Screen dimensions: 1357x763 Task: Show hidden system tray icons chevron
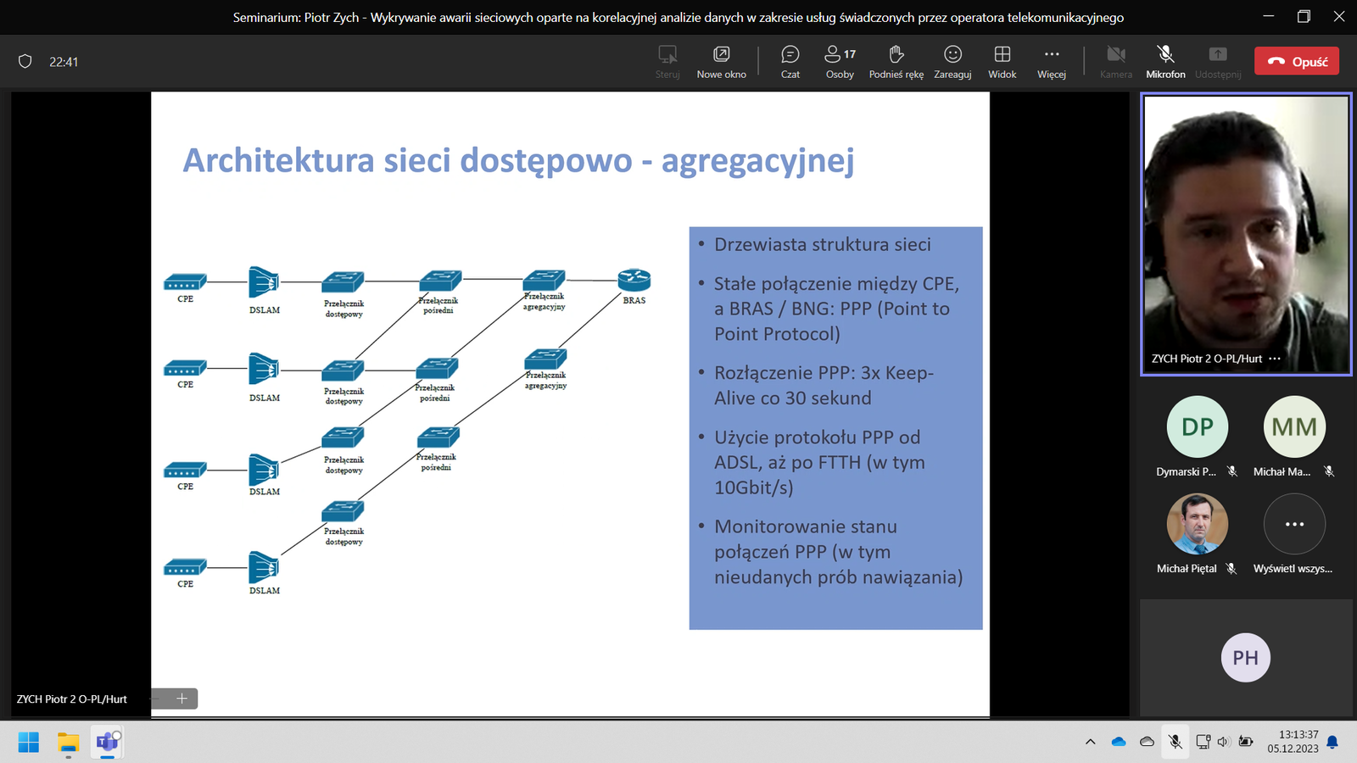point(1090,742)
